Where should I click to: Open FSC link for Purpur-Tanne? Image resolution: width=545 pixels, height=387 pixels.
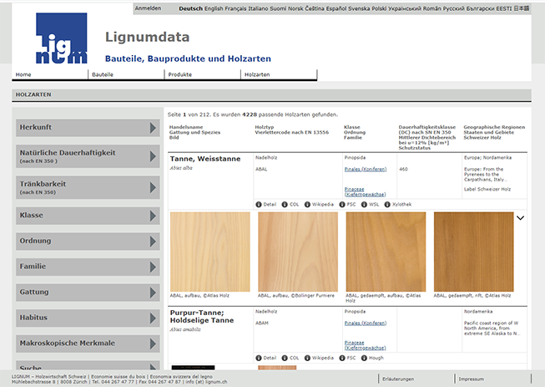pyautogui.click(x=347, y=358)
